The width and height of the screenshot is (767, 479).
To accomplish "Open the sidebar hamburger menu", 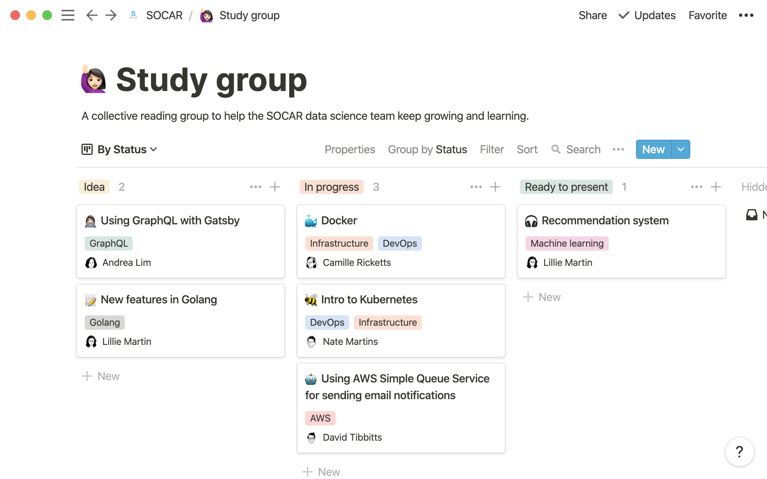I will pyautogui.click(x=68, y=15).
